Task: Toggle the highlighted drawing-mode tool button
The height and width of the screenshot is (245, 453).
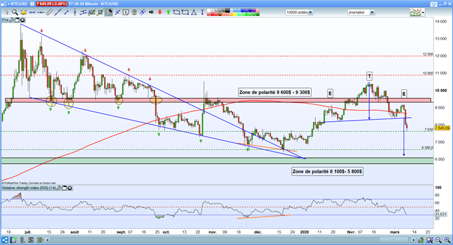Action: 109,13
